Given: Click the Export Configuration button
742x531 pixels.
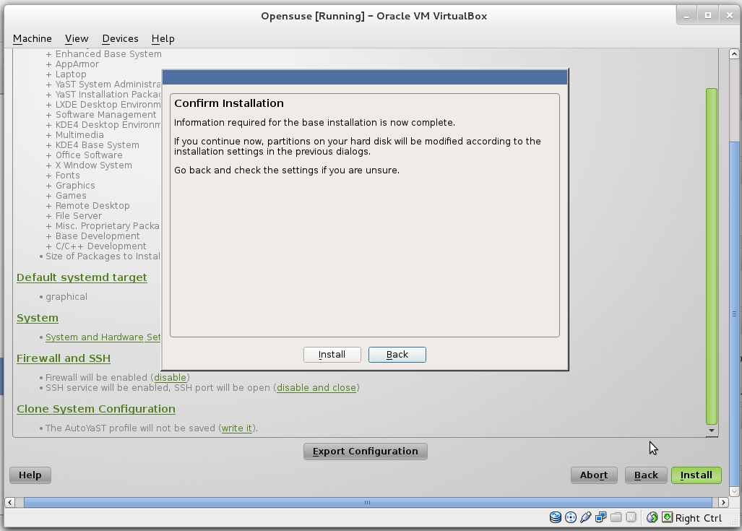Looking at the screenshot, I should click(x=365, y=451).
